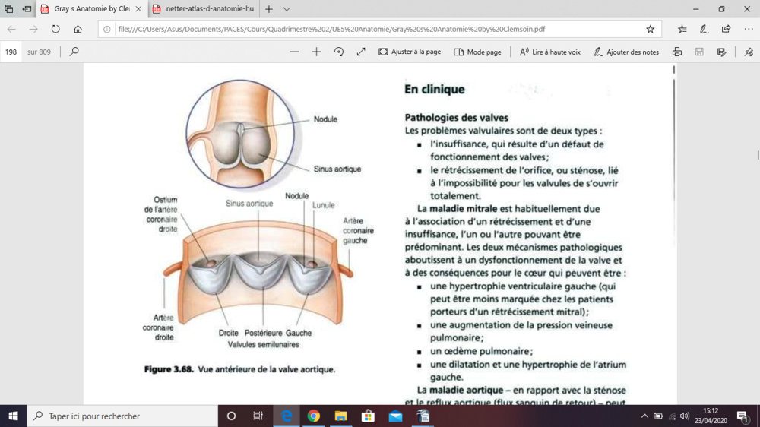Screen dimensions: 760x427
Task: Toggle 'Lire à haute voix' read aloud
Action: point(550,52)
